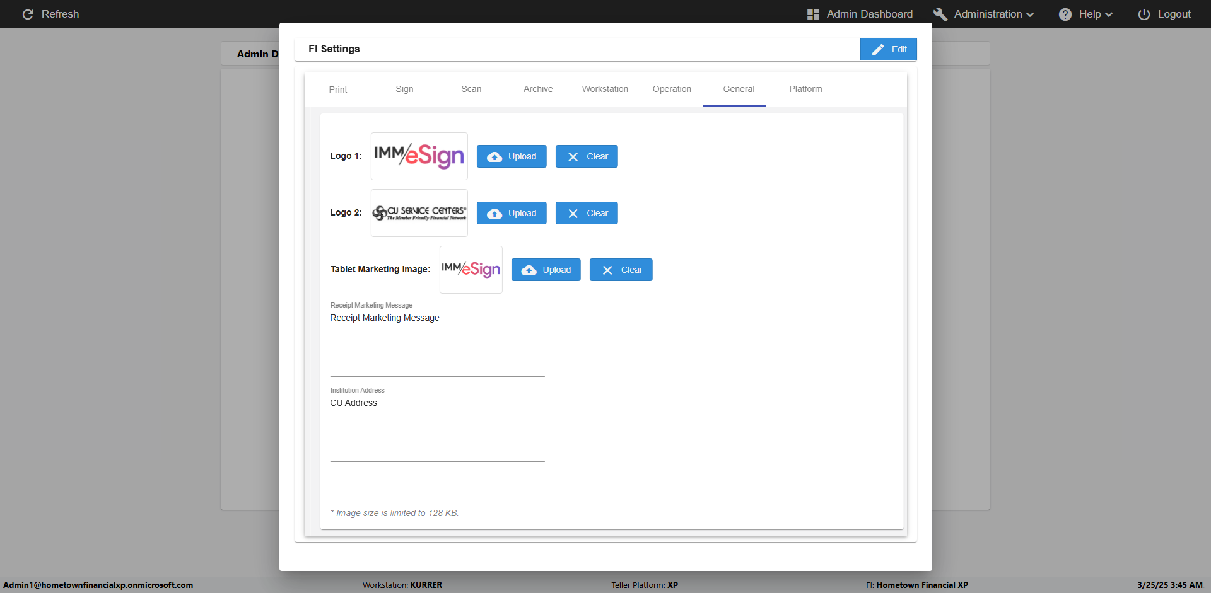Click the Admin D heading behind the dialog
This screenshot has width=1211, height=593.
click(257, 54)
